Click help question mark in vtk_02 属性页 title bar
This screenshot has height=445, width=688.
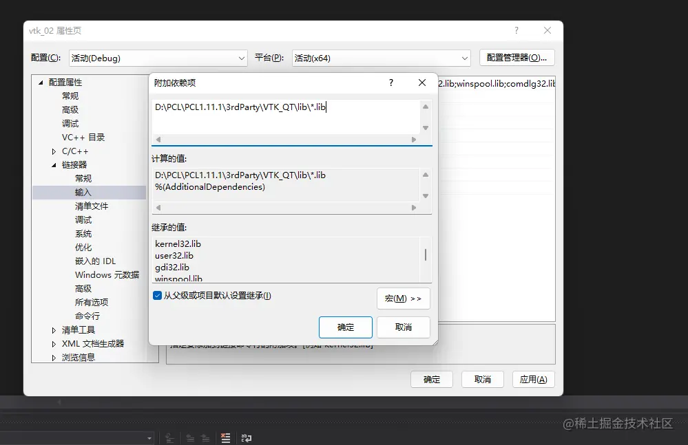[x=517, y=30]
